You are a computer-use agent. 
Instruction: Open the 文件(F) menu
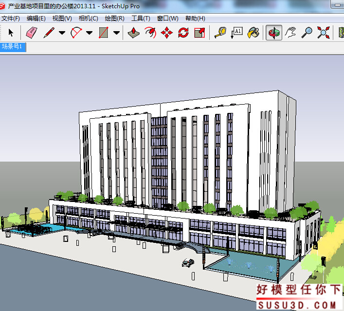(x=11, y=18)
